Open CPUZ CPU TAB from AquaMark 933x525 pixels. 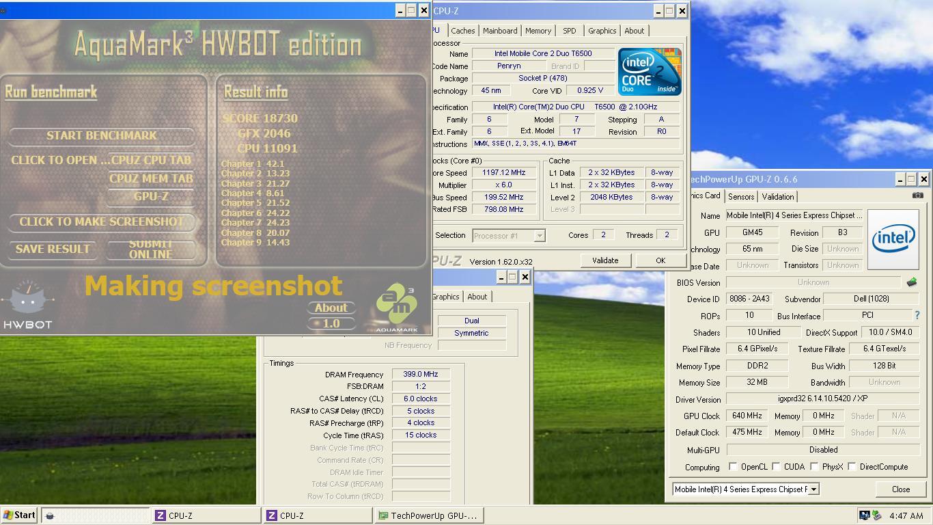click(x=151, y=161)
